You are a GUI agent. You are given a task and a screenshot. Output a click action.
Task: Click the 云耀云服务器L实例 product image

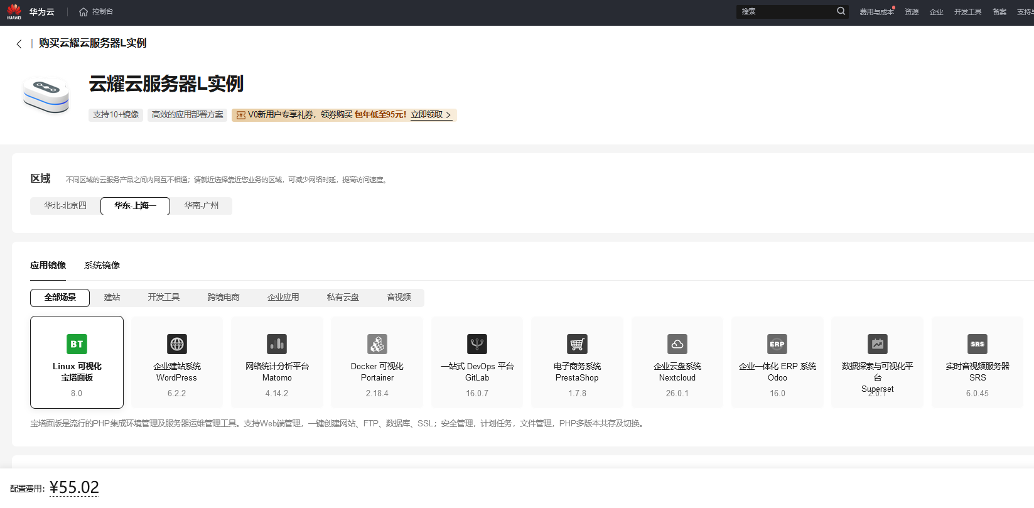pos(46,96)
